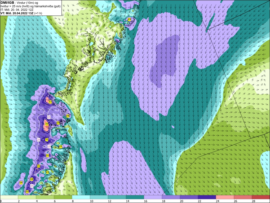Click the white '25' contour label above the 35 peak

(x=49, y=117)
